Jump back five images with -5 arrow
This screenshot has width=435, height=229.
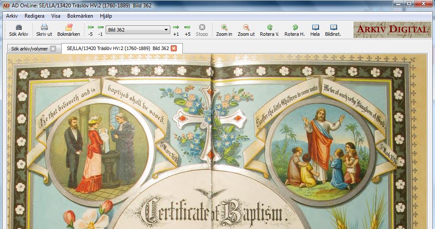pyautogui.click(x=91, y=30)
